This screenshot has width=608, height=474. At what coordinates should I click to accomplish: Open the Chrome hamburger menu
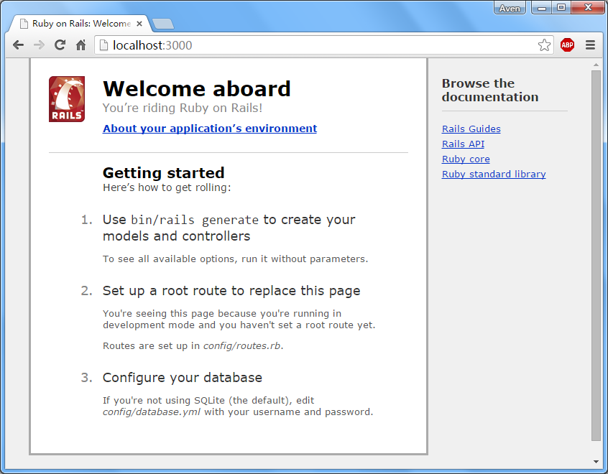[590, 45]
